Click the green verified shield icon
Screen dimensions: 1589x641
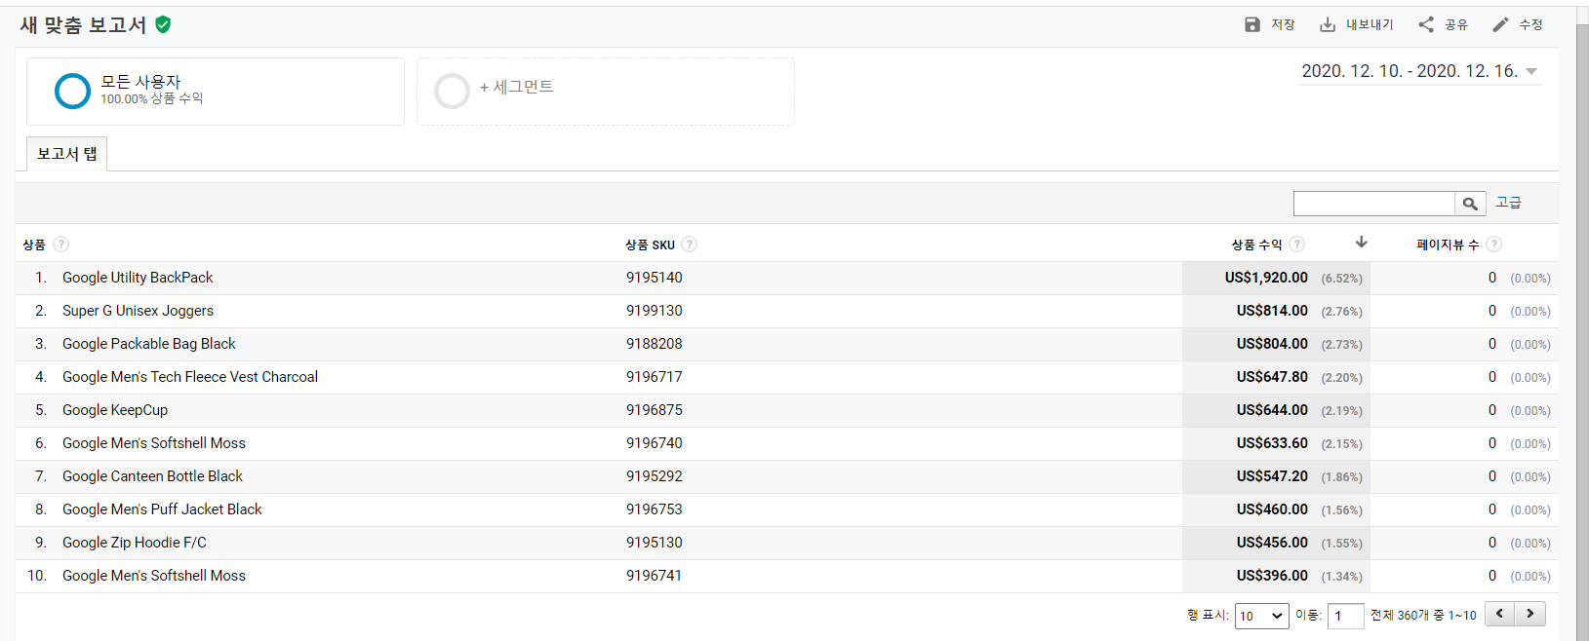coord(163,24)
